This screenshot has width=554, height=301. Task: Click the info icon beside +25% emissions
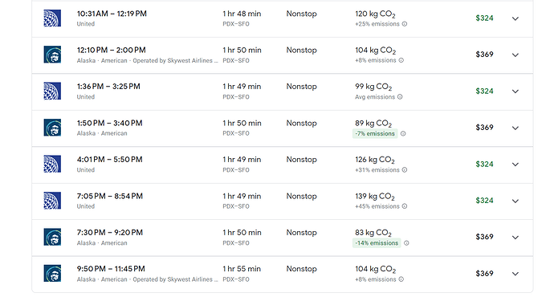(x=405, y=24)
